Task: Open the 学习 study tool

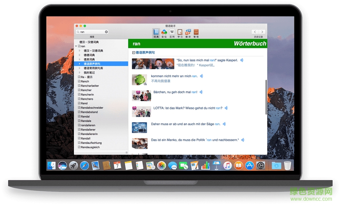Action: (x=180, y=33)
